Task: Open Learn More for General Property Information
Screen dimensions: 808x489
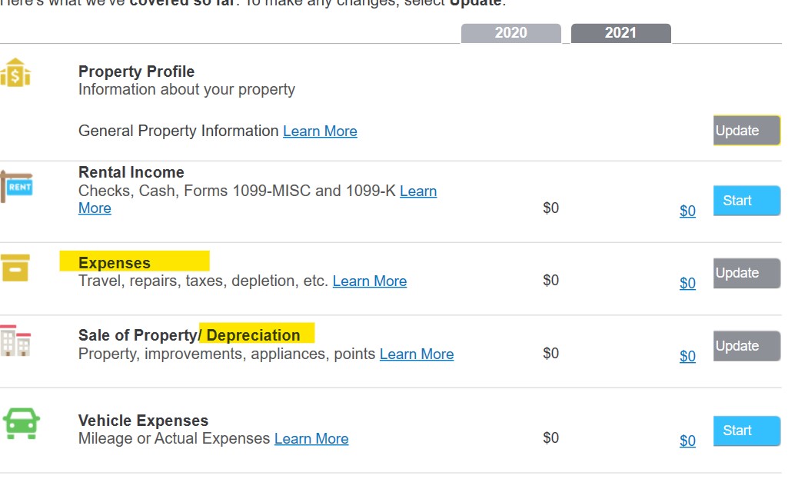Action: point(320,131)
